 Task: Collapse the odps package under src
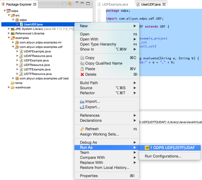[13, 20]
